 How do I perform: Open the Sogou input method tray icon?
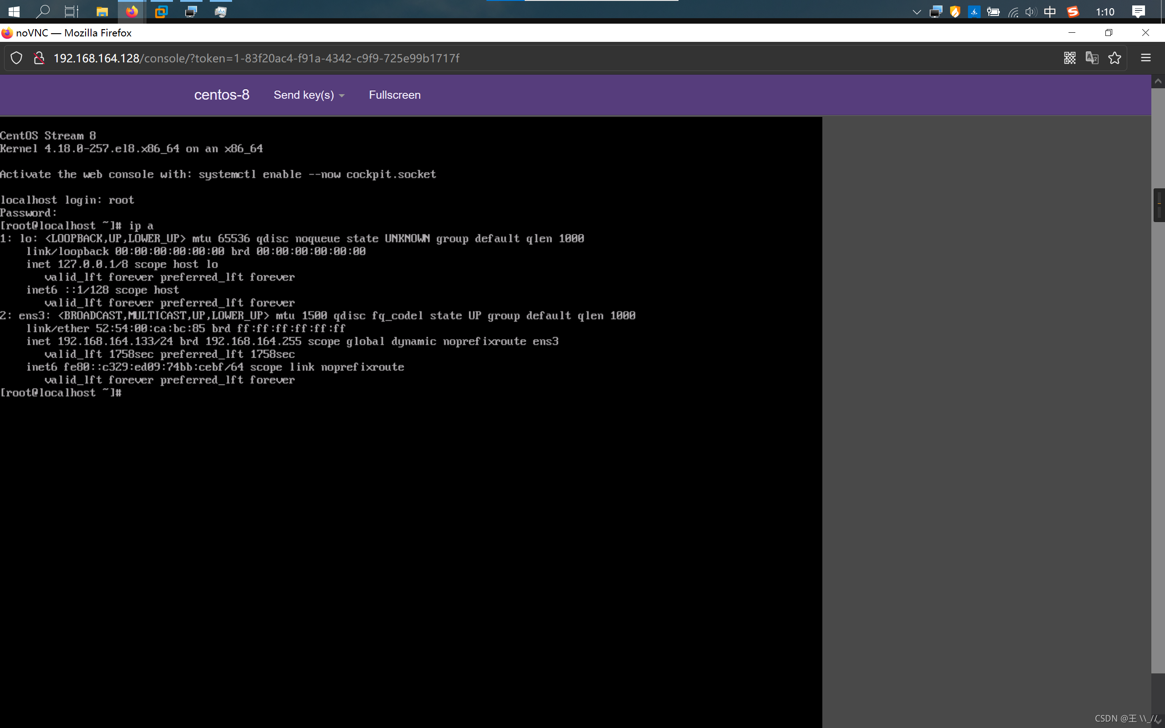(1073, 11)
